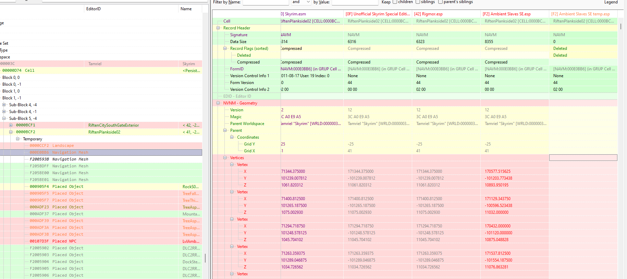Viewport: 627px width, 279px height.
Task: Collapse cell 0000BCF2 RiftenPlankside02
Action: 11,132
